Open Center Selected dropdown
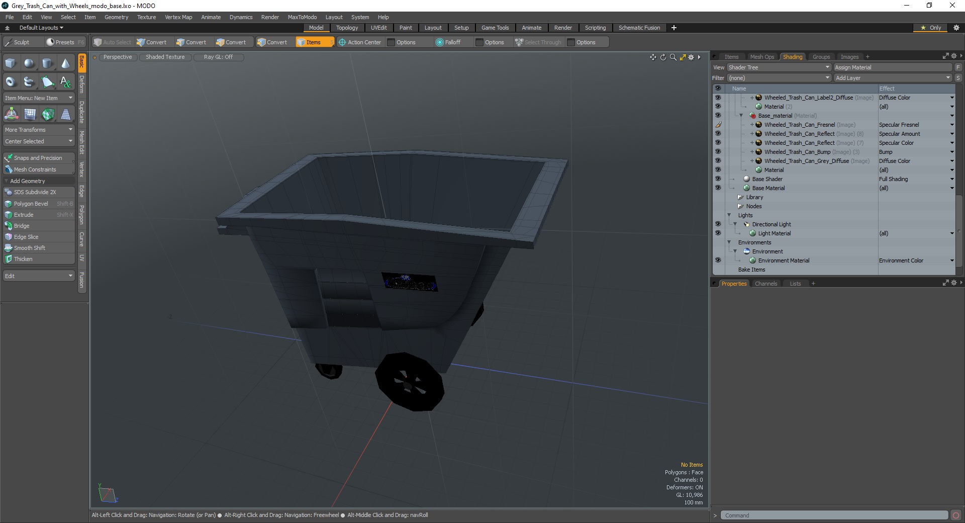Image resolution: width=965 pixels, height=523 pixels. pos(39,141)
